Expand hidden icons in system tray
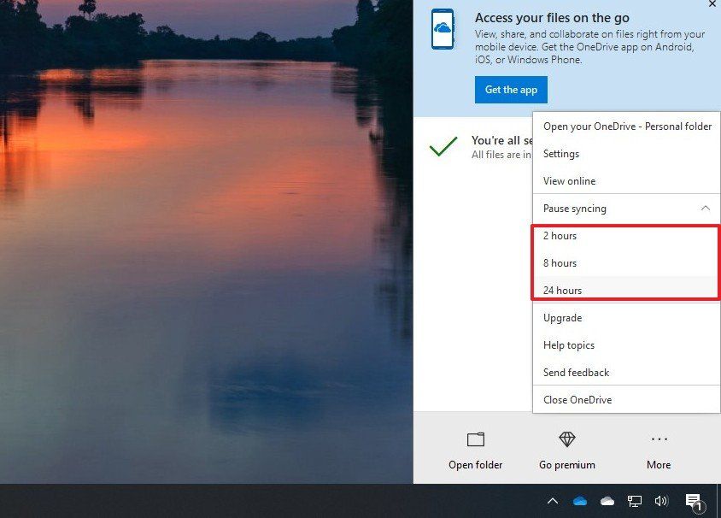This screenshot has height=518, width=721. pos(553,502)
